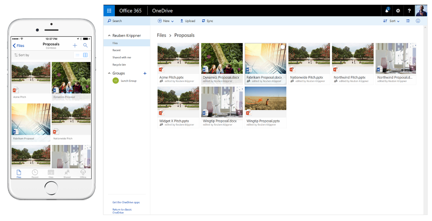The image size is (432, 221).
Task: Go to Files in the breadcrumb
Action: pos(161,35)
